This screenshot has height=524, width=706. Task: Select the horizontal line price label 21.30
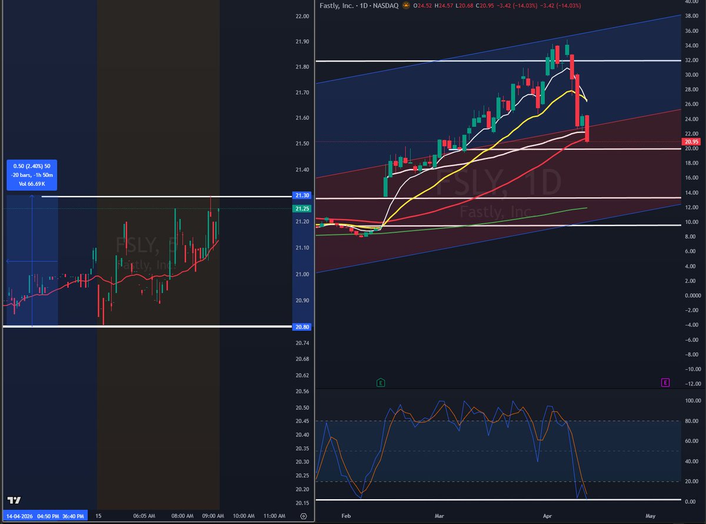(x=301, y=196)
